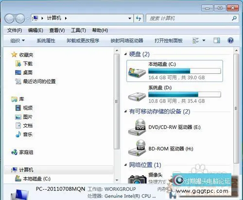This screenshot has height=200, width=243.
Task: Click the D: drive usage bar
Action: click(185, 95)
